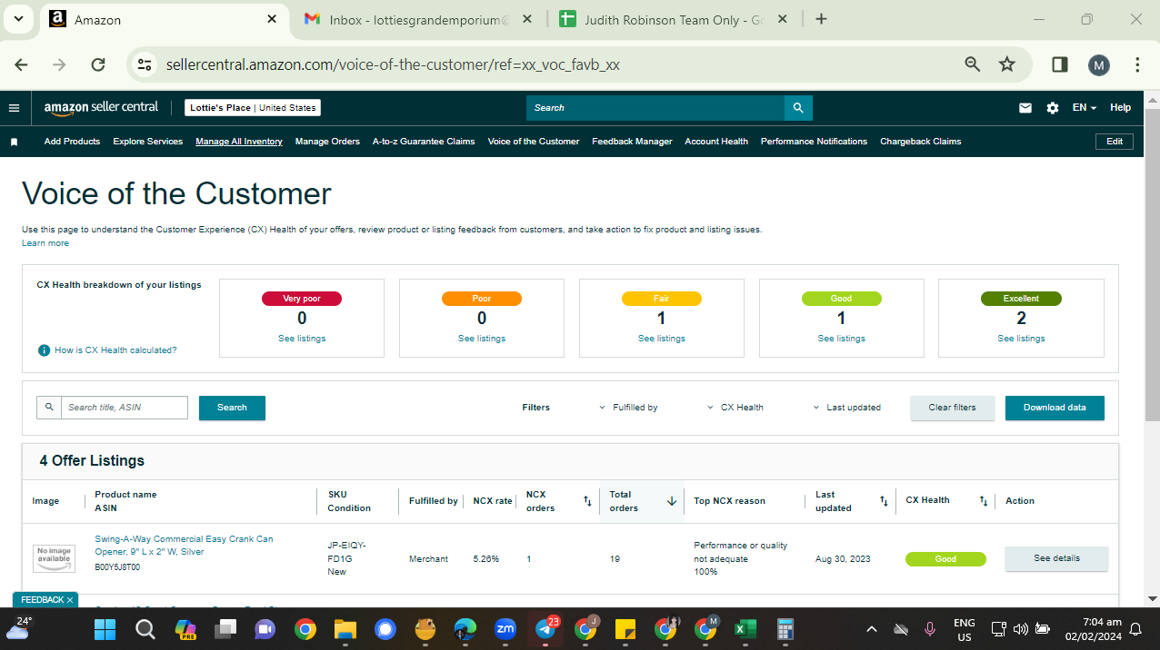Open Manage Orders
Viewport: 1160px width, 650px height.
click(x=327, y=142)
